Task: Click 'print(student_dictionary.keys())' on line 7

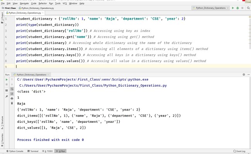Action: point(48,55)
